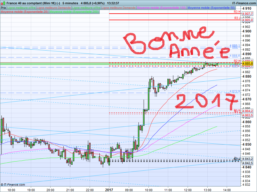257x192 pixels.
Task: Click the 4 888,6 blue level label
Action: pos(235,56)
